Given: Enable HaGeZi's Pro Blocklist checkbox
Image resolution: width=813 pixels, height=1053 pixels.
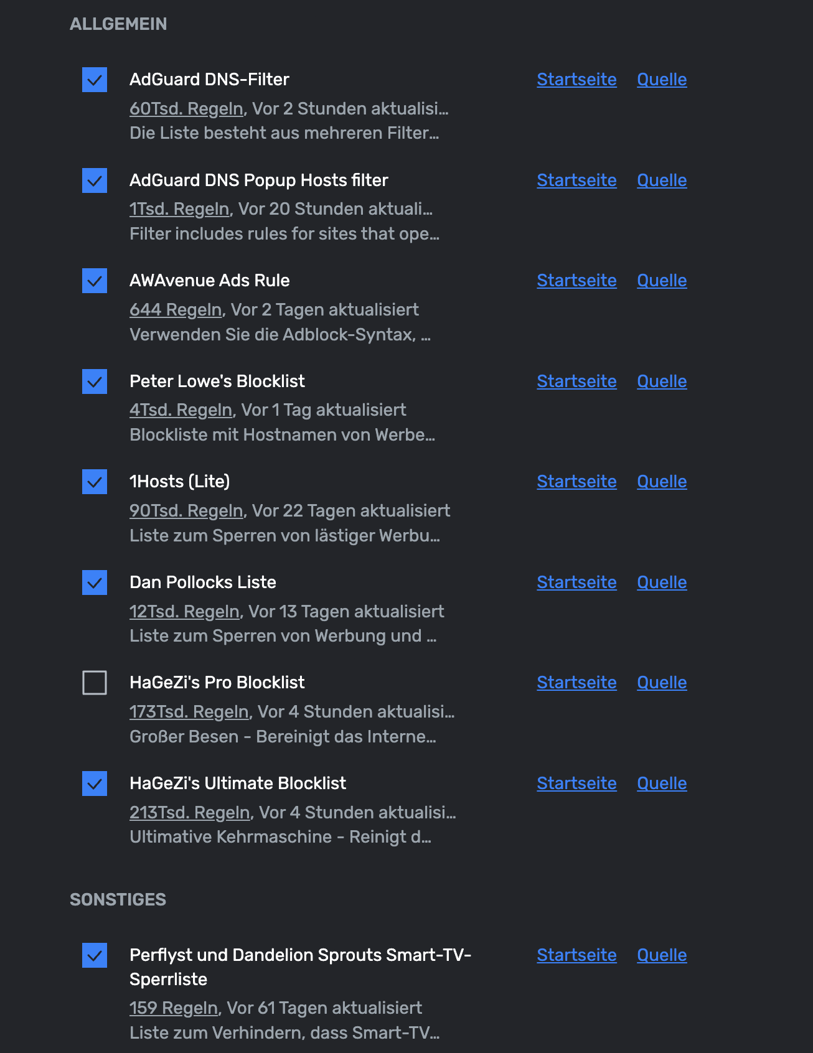Looking at the screenshot, I should [x=95, y=683].
